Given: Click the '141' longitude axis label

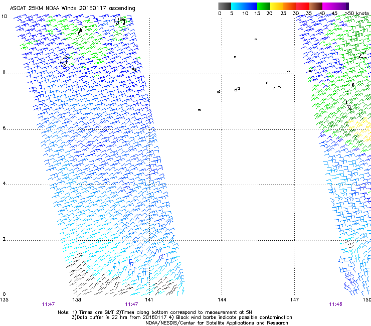Looking at the screenshot, I should point(149,300).
